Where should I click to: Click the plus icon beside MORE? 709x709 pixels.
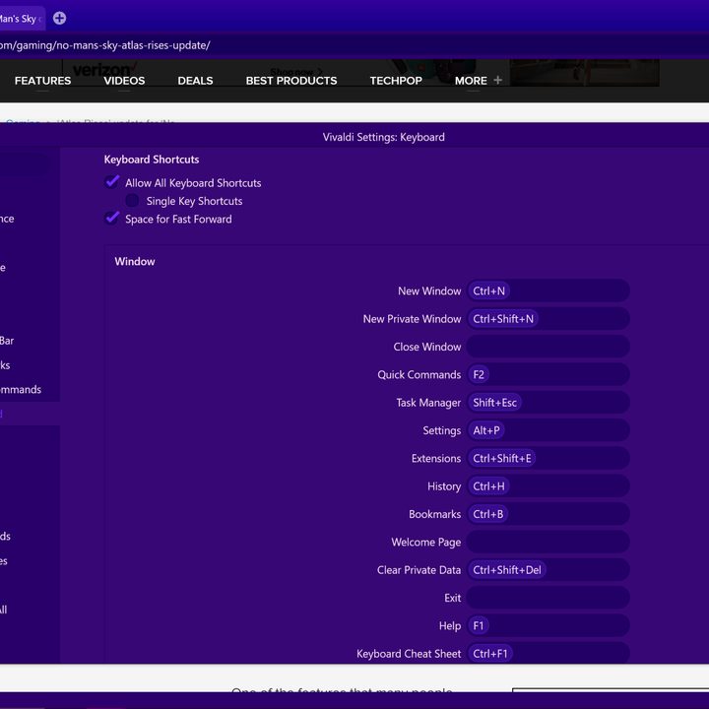click(x=498, y=80)
